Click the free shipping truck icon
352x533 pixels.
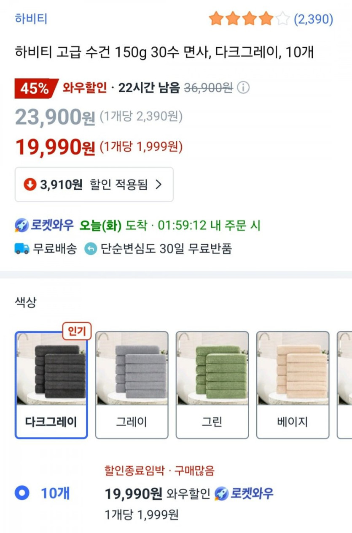point(22,249)
